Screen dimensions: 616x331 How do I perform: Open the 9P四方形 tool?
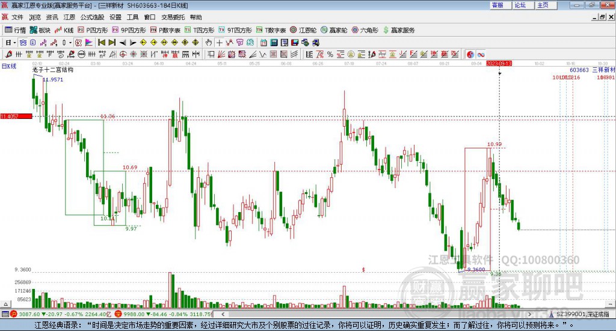point(129,30)
